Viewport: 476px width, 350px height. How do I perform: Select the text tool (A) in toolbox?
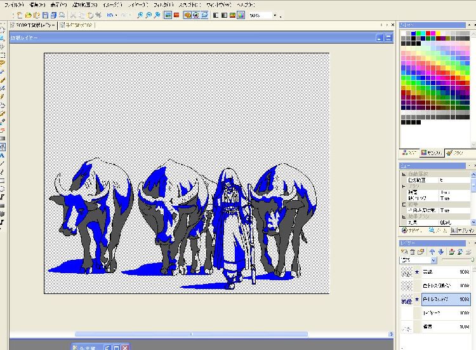point(3,154)
